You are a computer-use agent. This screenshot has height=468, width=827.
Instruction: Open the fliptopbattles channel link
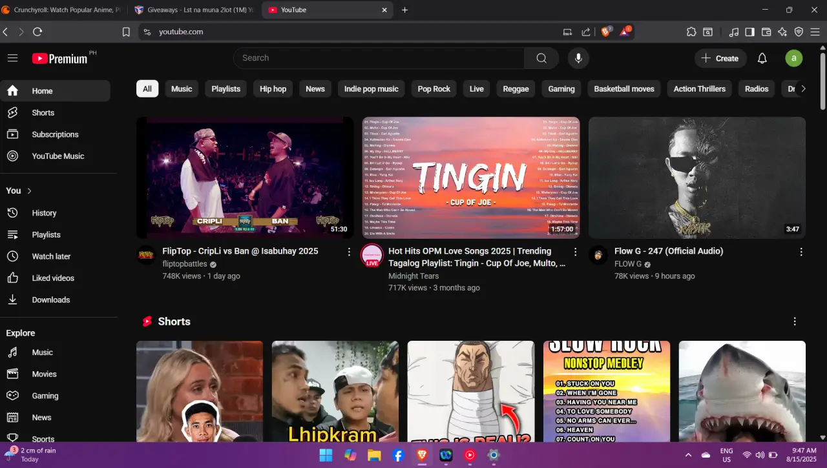184,264
